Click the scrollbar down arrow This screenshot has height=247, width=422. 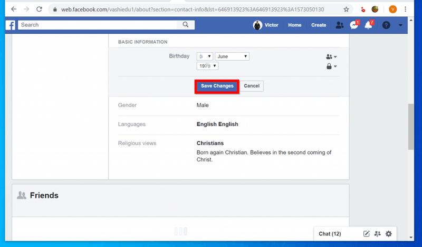point(411,237)
